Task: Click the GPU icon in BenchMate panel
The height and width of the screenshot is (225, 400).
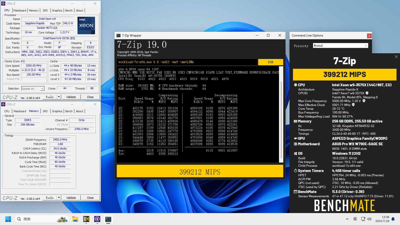Action: tap(295, 138)
